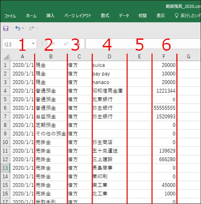
Task: Open the Redo dropdown arrow
Action: point(37,28)
